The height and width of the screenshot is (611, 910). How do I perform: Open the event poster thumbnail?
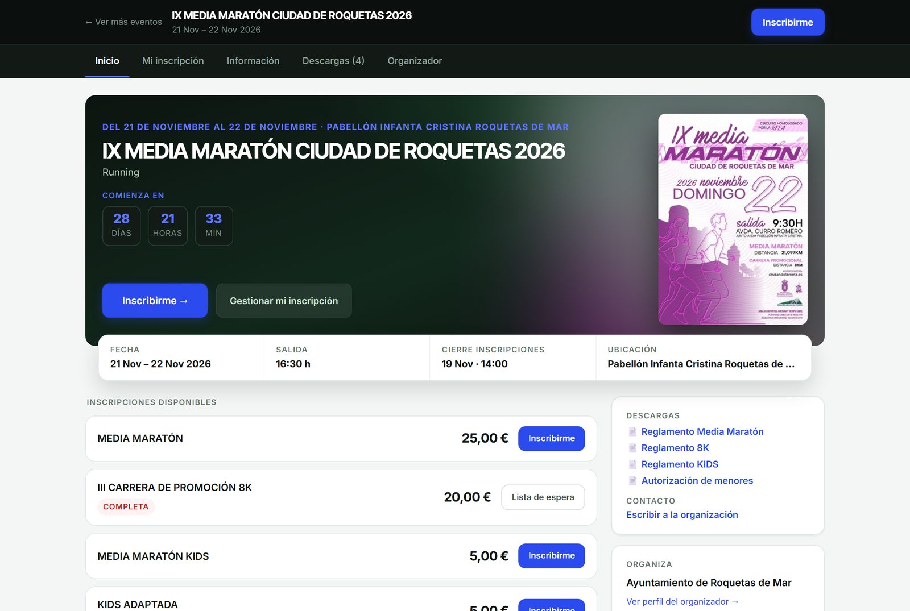733,219
